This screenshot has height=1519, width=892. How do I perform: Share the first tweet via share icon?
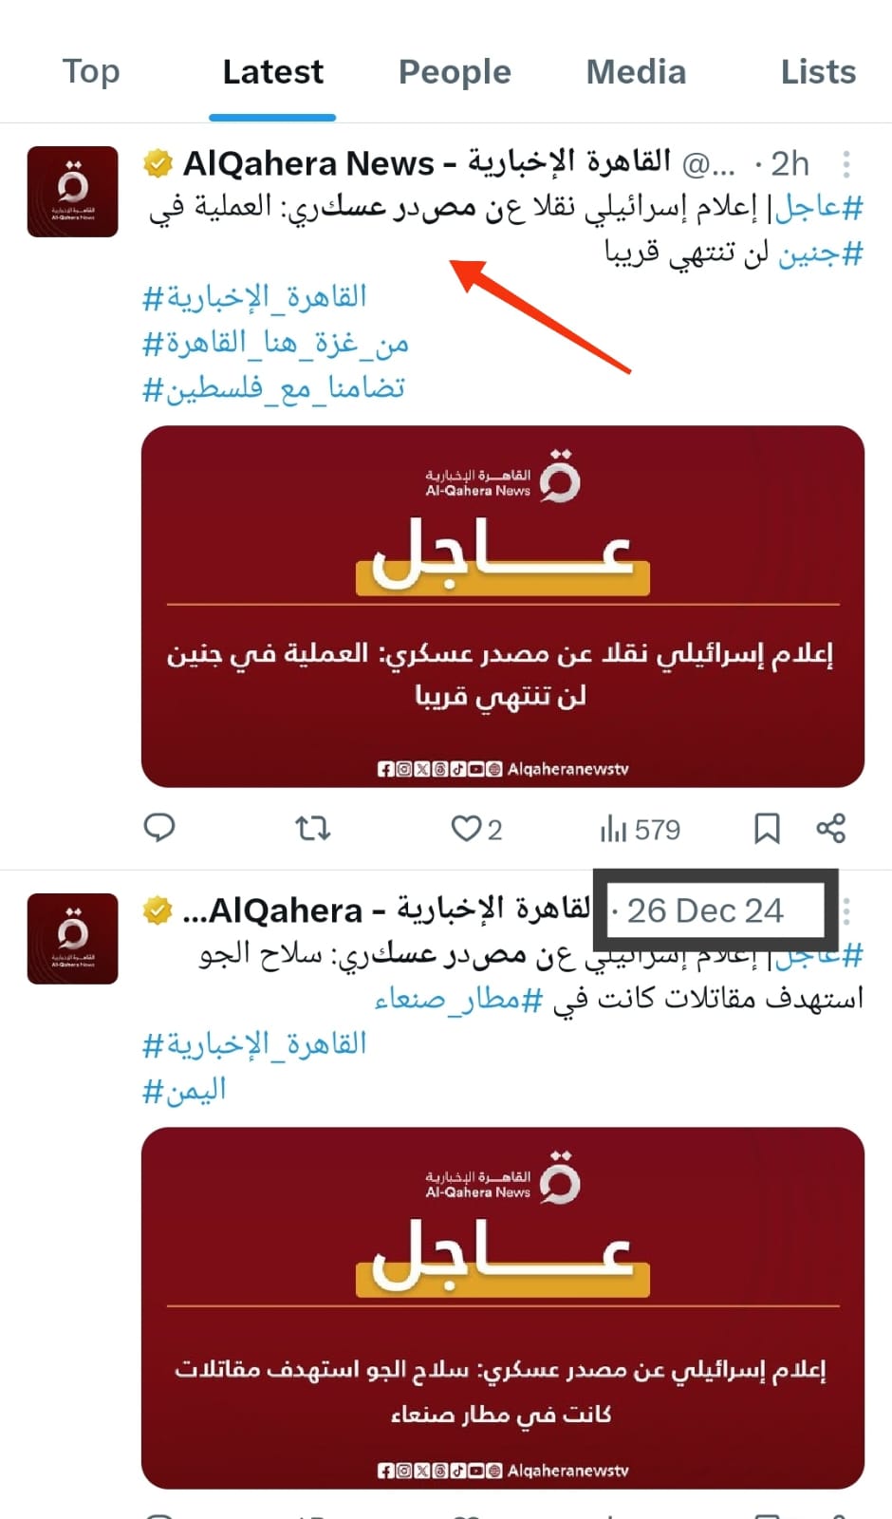pos(831,828)
